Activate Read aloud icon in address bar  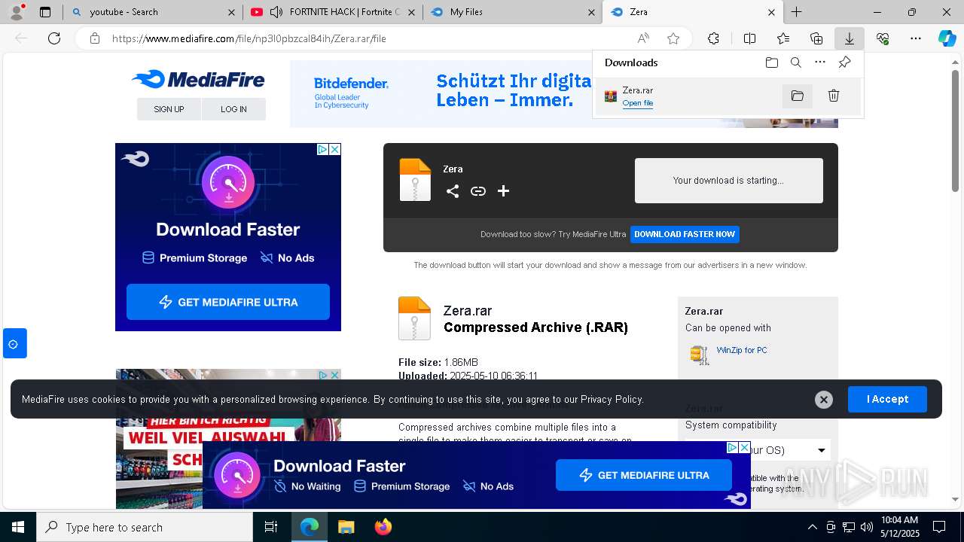[x=643, y=38]
